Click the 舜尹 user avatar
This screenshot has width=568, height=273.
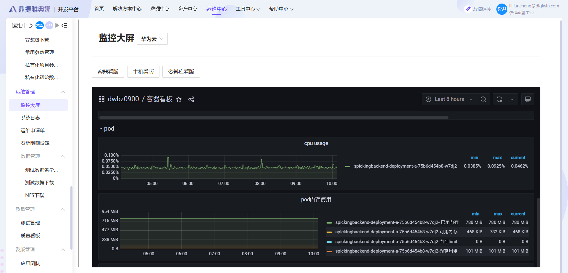point(501,9)
